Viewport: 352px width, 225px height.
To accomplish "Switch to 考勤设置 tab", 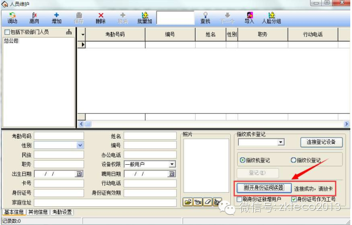I will [62, 212].
